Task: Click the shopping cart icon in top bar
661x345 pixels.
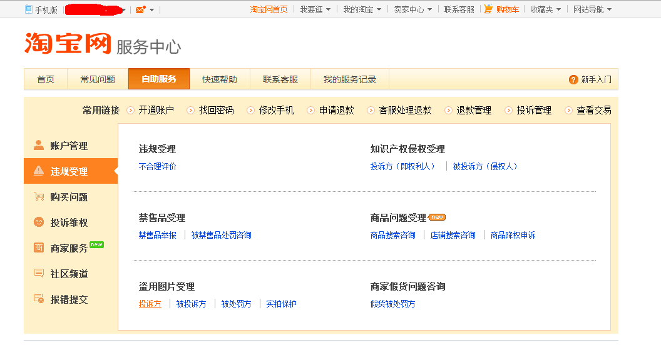Action: coord(488,9)
